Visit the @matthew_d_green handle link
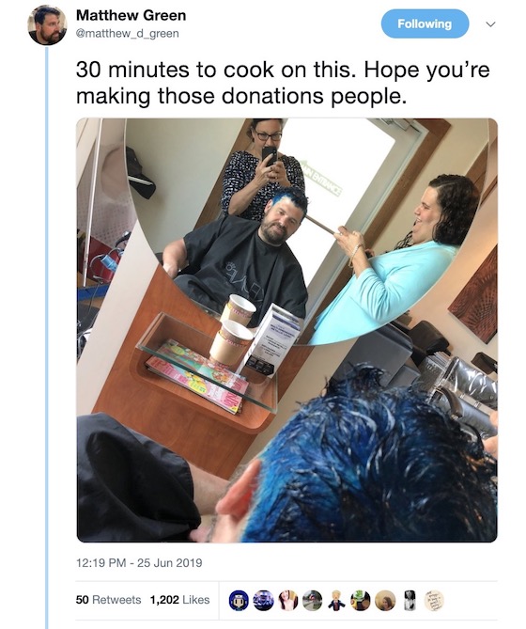The image size is (526, 629). click(128, 34)
